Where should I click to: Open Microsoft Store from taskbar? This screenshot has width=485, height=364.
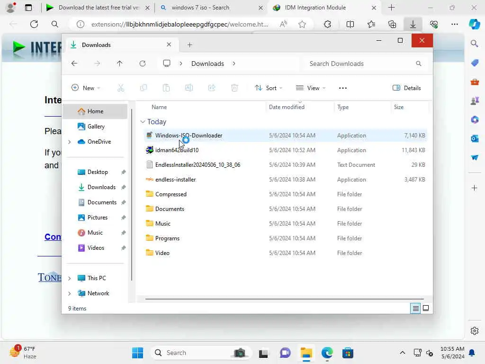tap(348, 353)
